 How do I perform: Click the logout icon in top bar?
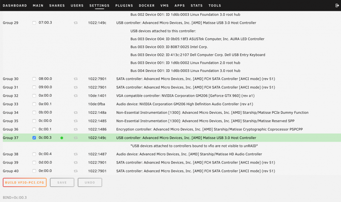click(x=337, y=6)
